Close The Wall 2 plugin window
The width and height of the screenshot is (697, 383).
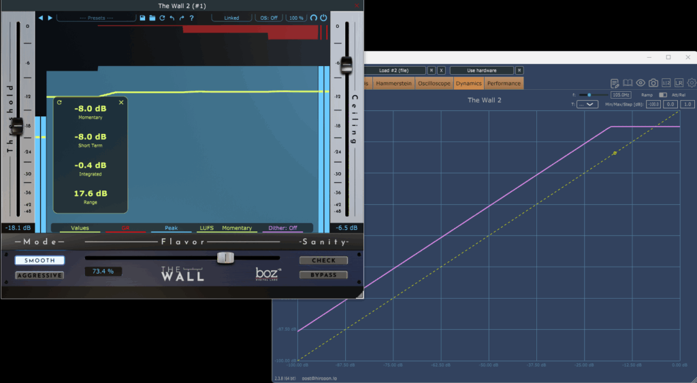[x=357, y=5]
